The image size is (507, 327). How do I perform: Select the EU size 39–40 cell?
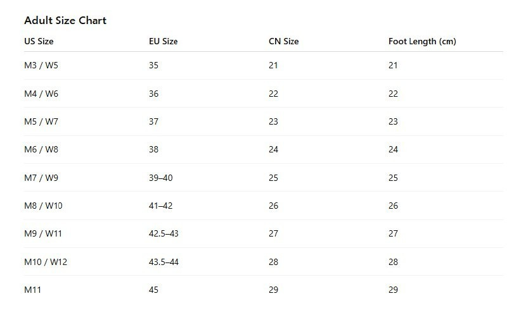pos(161,178)
